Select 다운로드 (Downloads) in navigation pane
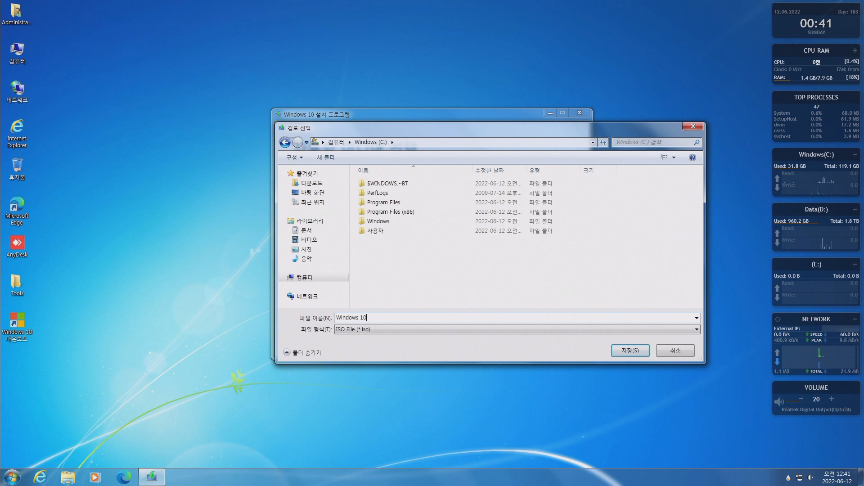Image resolution: width=864 pixels, height=486 pixels. 311,183
